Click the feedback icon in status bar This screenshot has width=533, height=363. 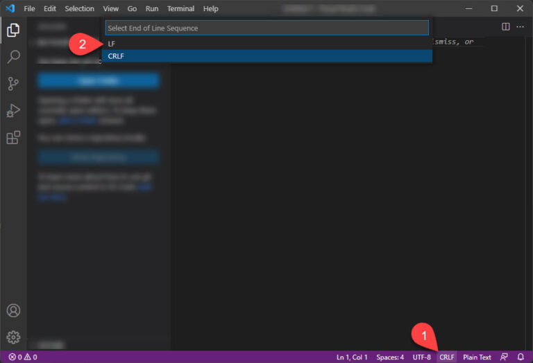point(505,357)
